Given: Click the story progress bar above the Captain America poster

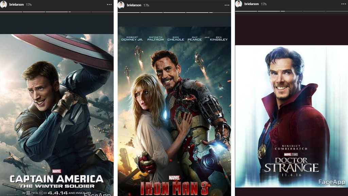Looking at the screenshot, I should (57, 12).
